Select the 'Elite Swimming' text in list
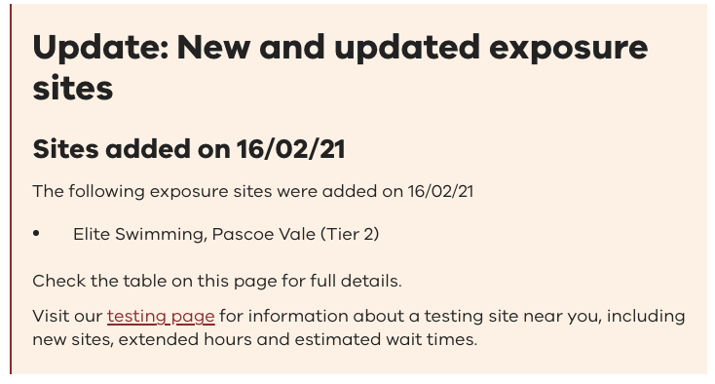The image size is (715, 384). tap(139, 235)
